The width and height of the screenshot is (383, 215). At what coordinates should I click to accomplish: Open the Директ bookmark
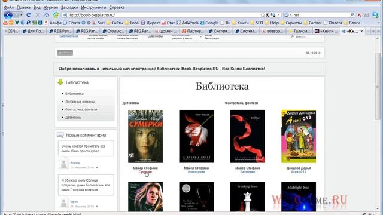(x=150, y=23)
